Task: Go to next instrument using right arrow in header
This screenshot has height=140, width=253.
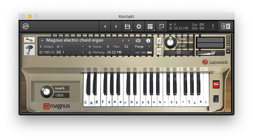Action: coord(116,26)
